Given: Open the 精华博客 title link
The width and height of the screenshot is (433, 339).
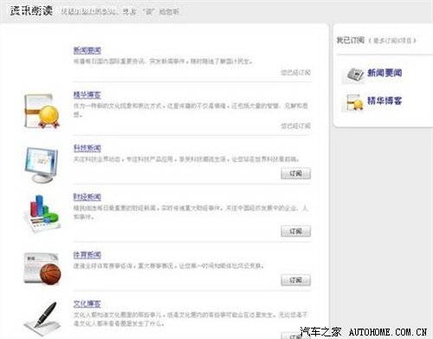Looking at the screenshot, I should pyautogui.click(x=87, y=95).
